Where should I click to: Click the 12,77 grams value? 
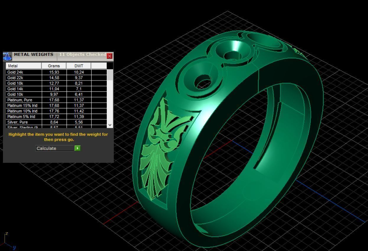pyautogui.click(x=54, y=83)
